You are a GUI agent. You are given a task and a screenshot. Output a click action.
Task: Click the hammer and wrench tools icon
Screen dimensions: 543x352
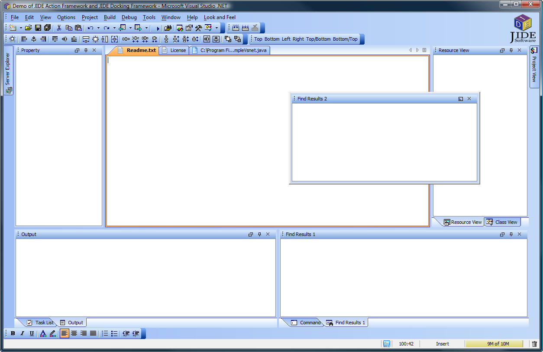point(198,28)
